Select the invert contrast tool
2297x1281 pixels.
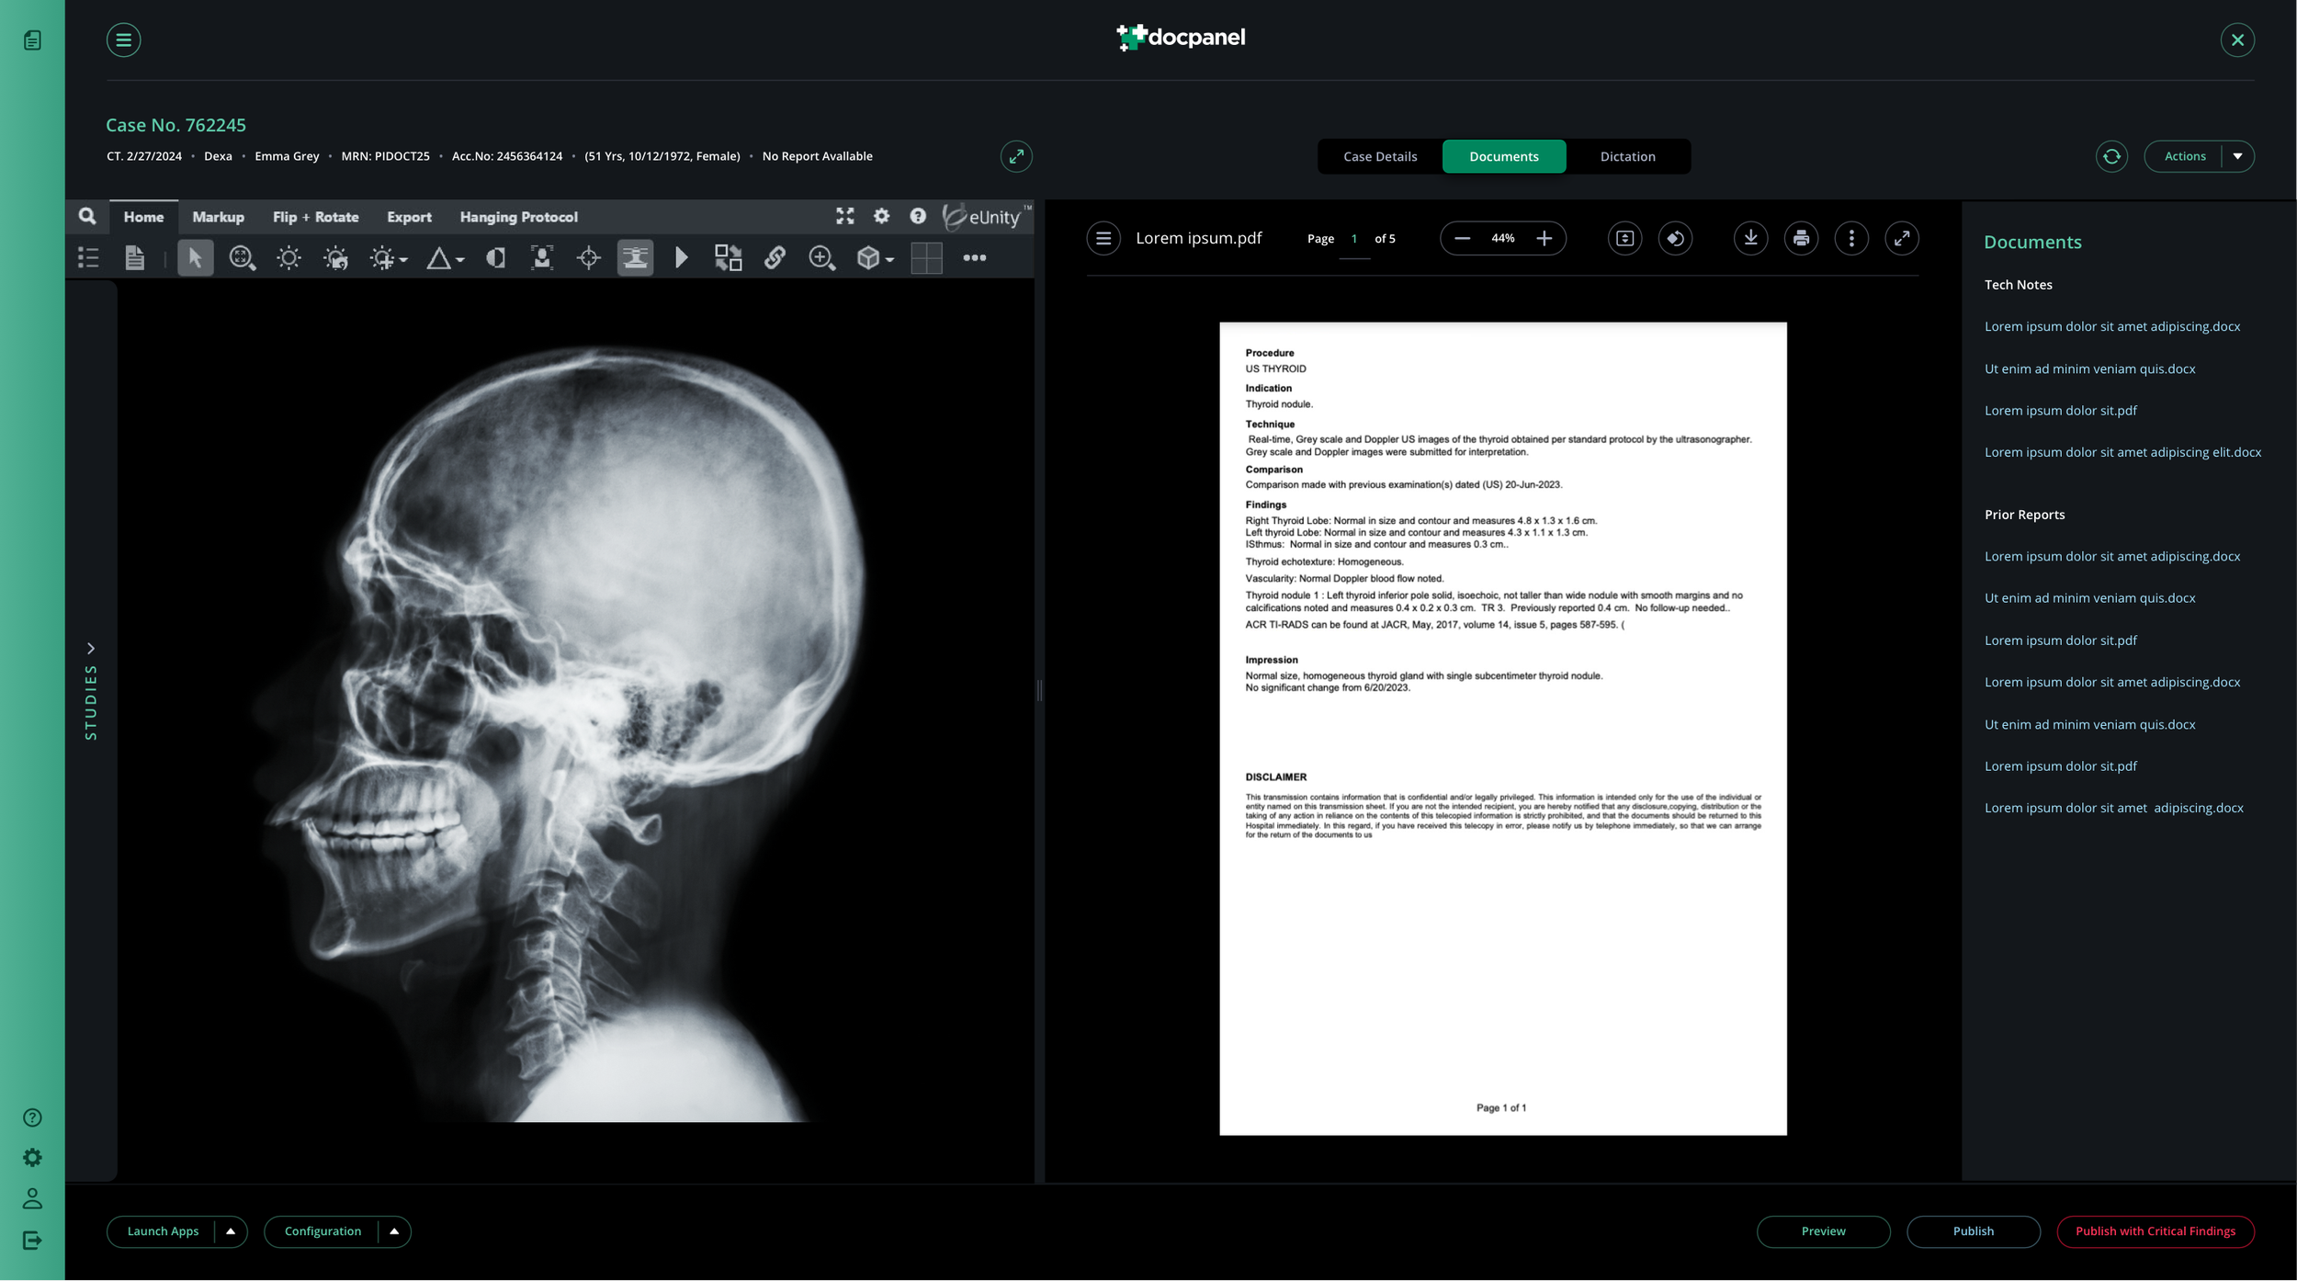(x=495, y=258)
